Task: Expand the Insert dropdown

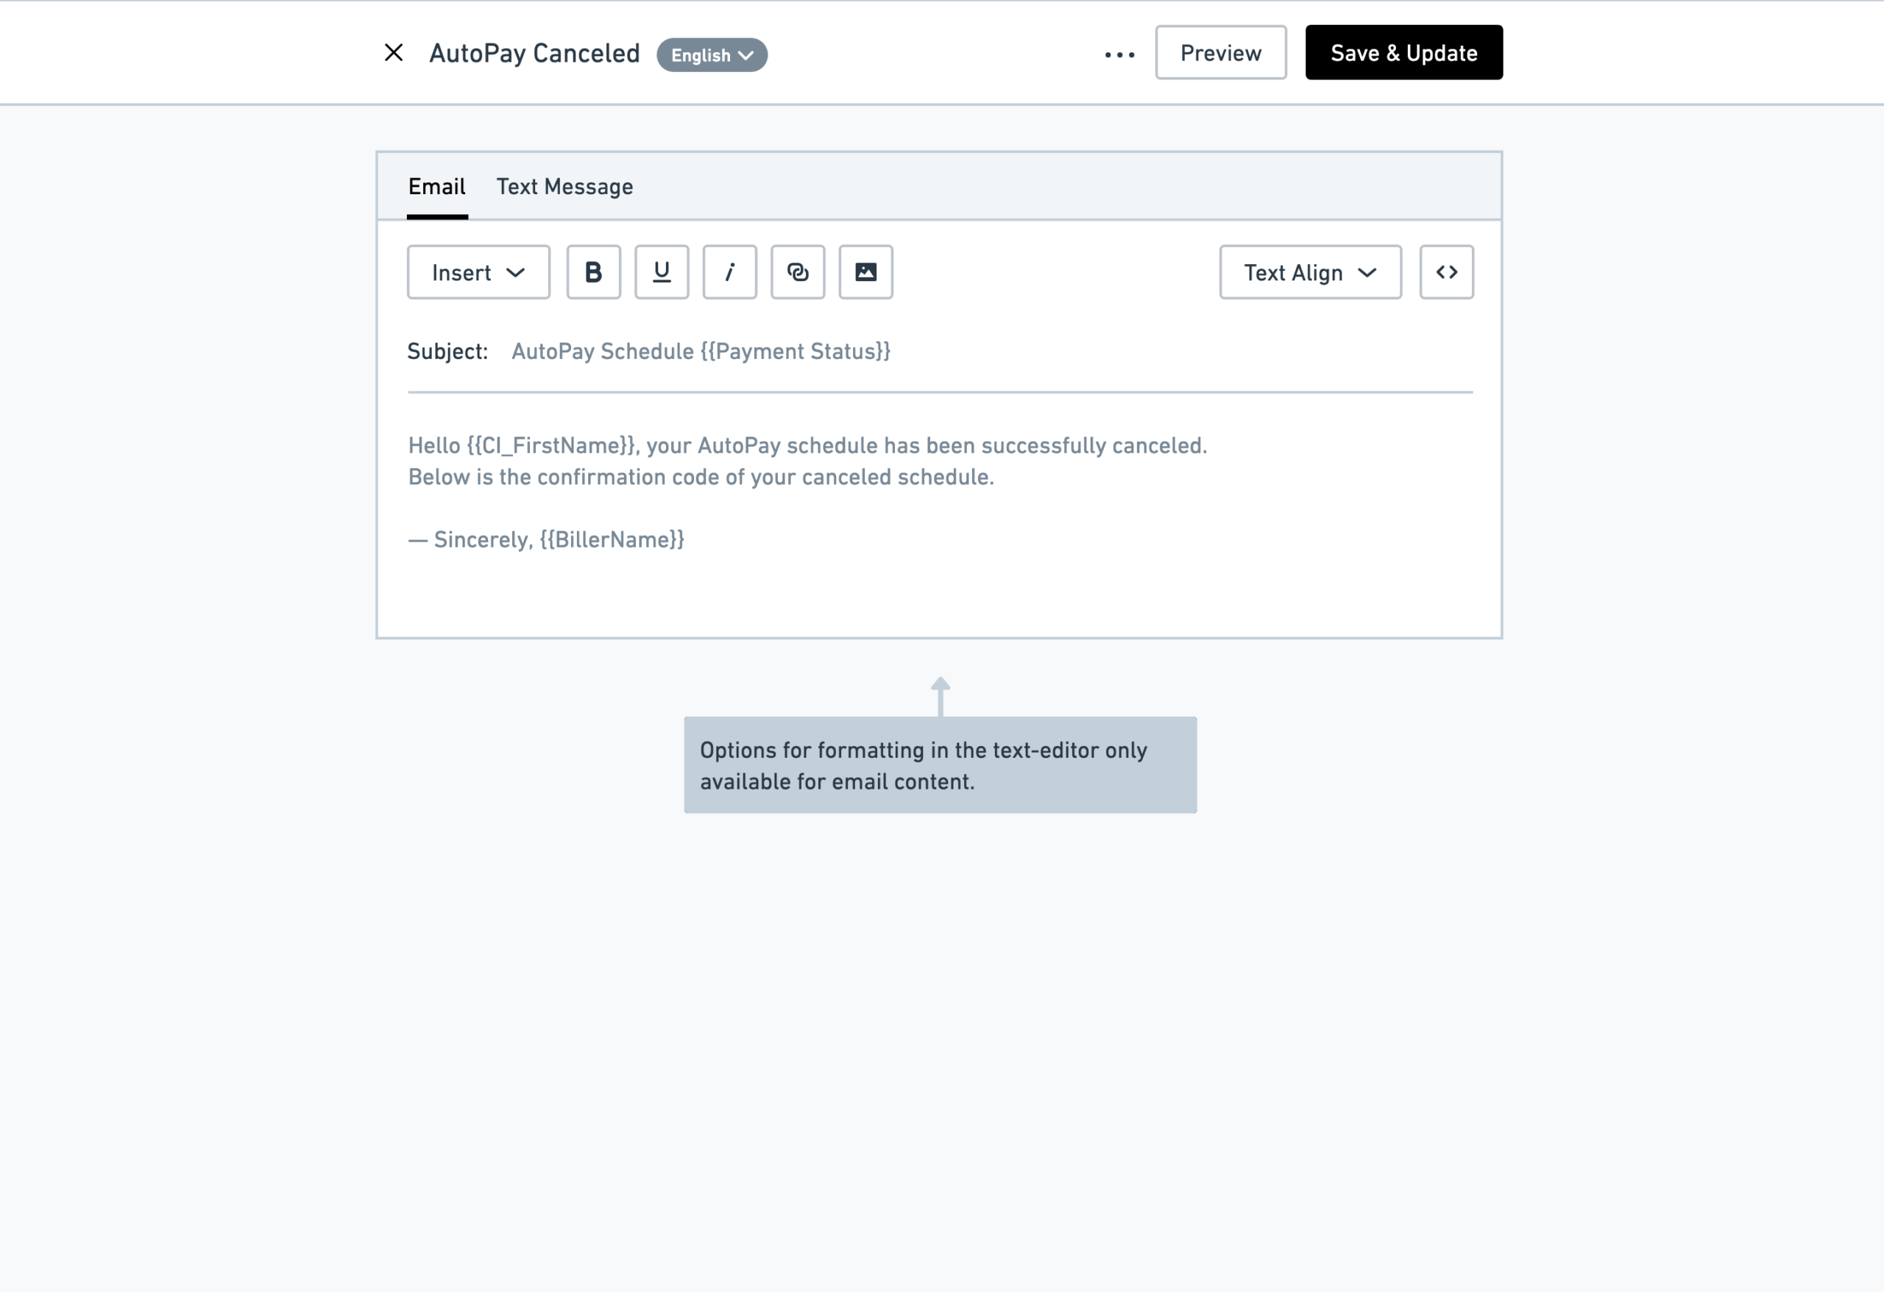Action: point(478,272)
